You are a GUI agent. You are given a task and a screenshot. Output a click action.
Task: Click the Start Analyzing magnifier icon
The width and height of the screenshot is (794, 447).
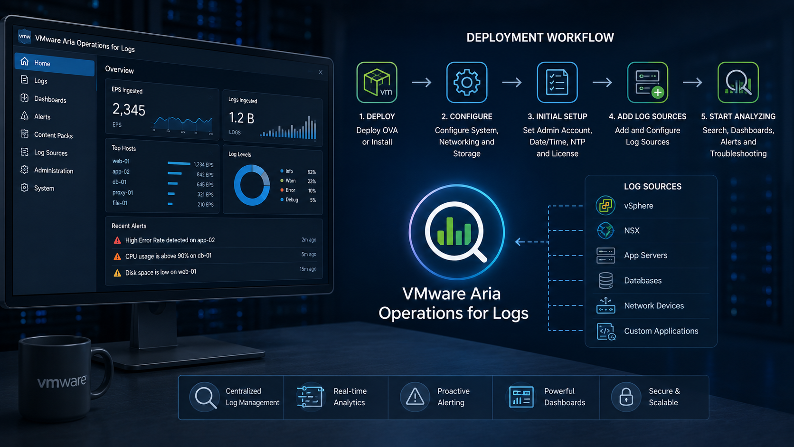[738, 83]
